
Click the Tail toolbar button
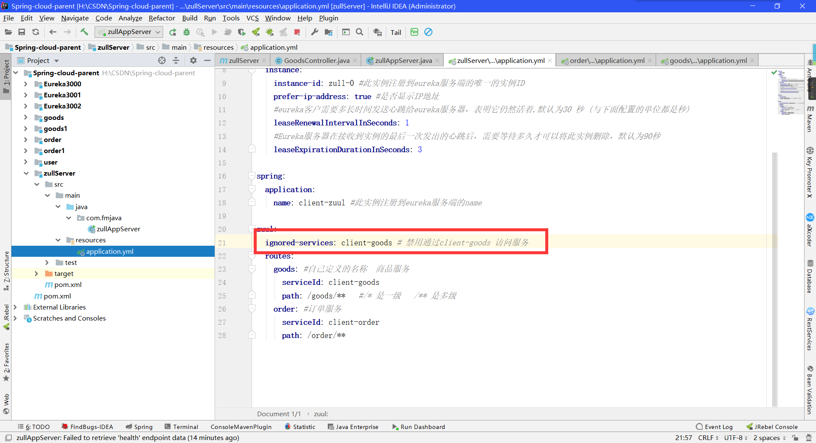(396, 32)
